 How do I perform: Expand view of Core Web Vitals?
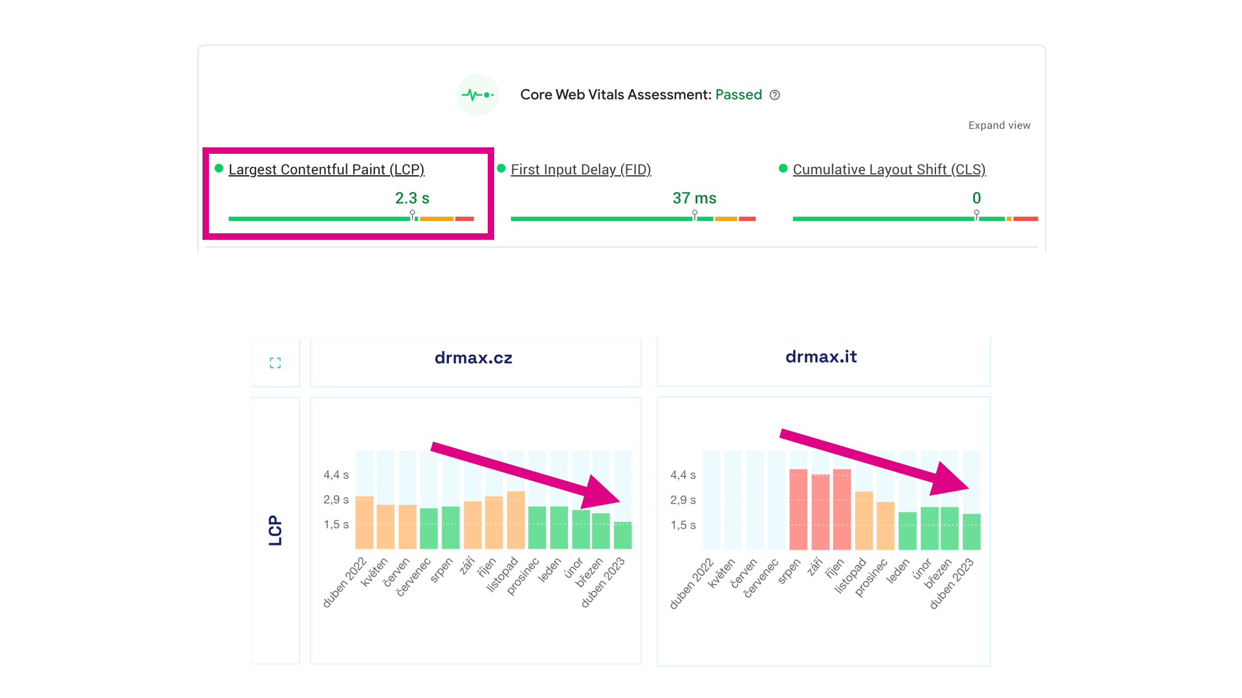click(999, 125)
